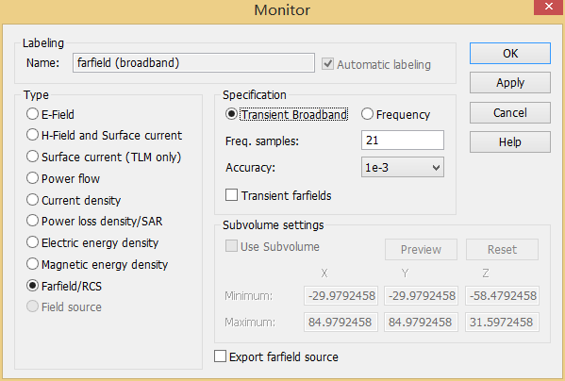Image resolution: width=565 pixels, height=381 pixels.
Task: Select Electric energy density option
Action: [x=32, y=242]
